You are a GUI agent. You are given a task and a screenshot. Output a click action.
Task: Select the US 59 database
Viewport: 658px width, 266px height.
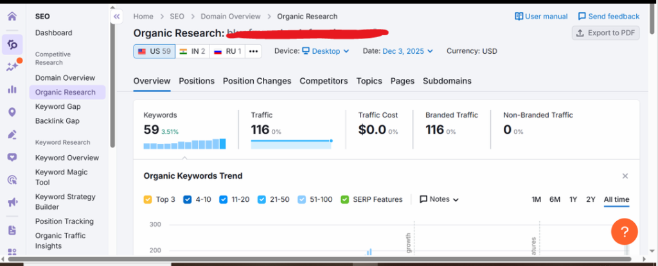(154, 51)
